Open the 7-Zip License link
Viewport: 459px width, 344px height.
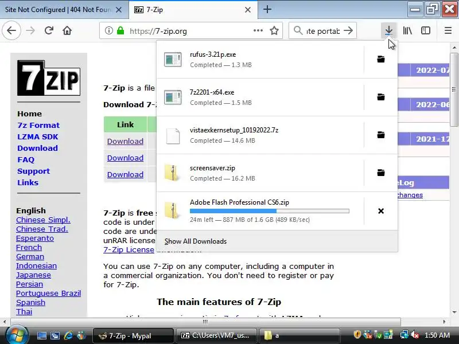pyautogui.click(x=129, y=249)
